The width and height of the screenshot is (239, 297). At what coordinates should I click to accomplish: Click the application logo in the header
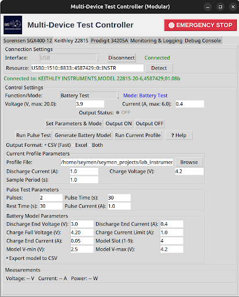[13, 25]
